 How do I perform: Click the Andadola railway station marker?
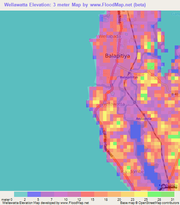(x=144, y=115)
